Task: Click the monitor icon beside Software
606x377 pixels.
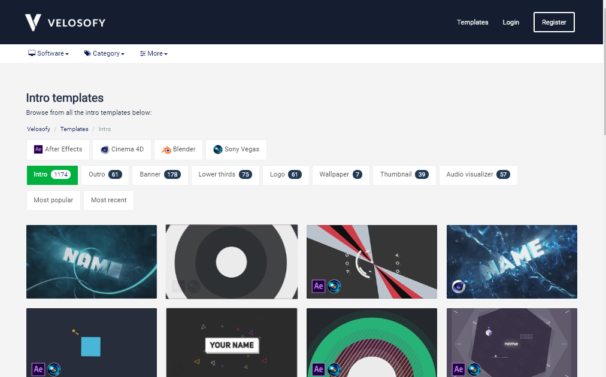Action: [32, 53]
